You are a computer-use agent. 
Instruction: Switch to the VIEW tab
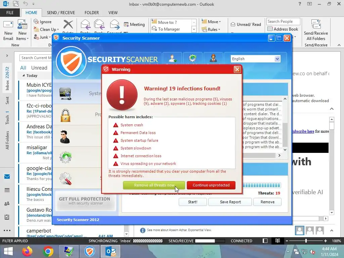(x=113, y=12)
